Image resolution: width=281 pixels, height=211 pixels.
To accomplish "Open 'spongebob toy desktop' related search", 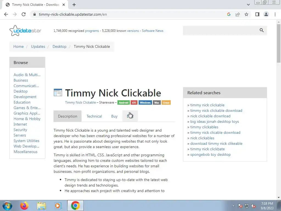I will [210, 154].
